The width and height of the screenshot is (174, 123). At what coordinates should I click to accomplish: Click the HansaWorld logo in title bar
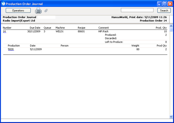(x=3, y=4)
